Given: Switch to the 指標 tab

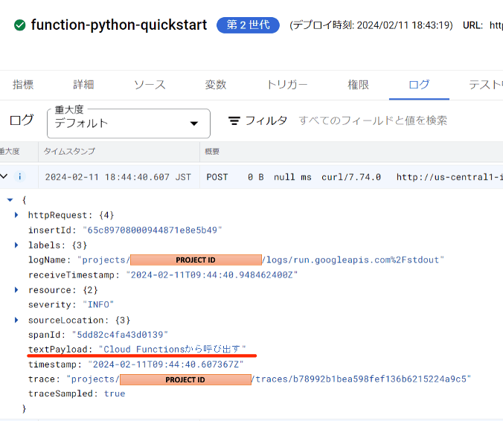Looking at the screenshot, I should click(x=22, y=85).
